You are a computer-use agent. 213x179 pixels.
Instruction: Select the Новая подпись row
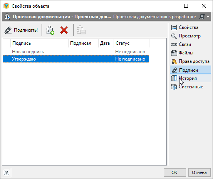point(76,52)
